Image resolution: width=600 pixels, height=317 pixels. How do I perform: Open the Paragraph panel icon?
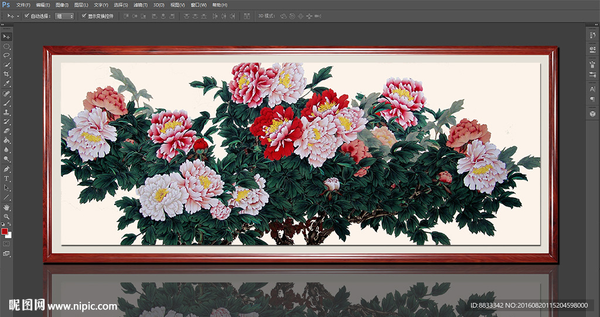tap(593, 99)
